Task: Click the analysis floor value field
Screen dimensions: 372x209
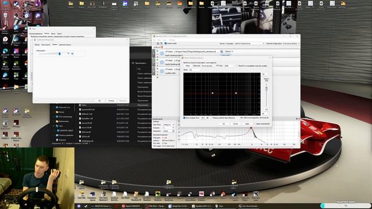Action: click(x=203, y=118)
